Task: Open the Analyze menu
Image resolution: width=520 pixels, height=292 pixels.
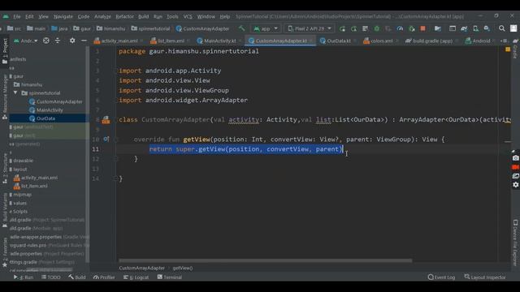Action: click(102, 16)
